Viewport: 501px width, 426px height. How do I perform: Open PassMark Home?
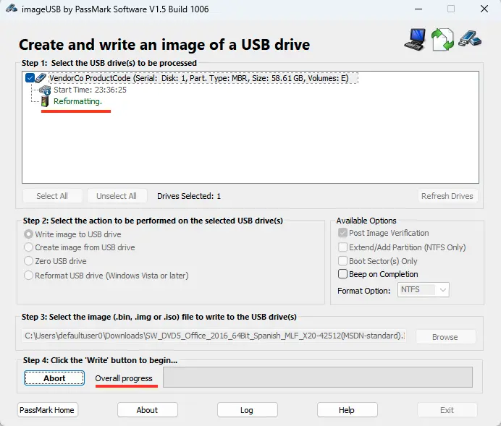tap(47, 410)
